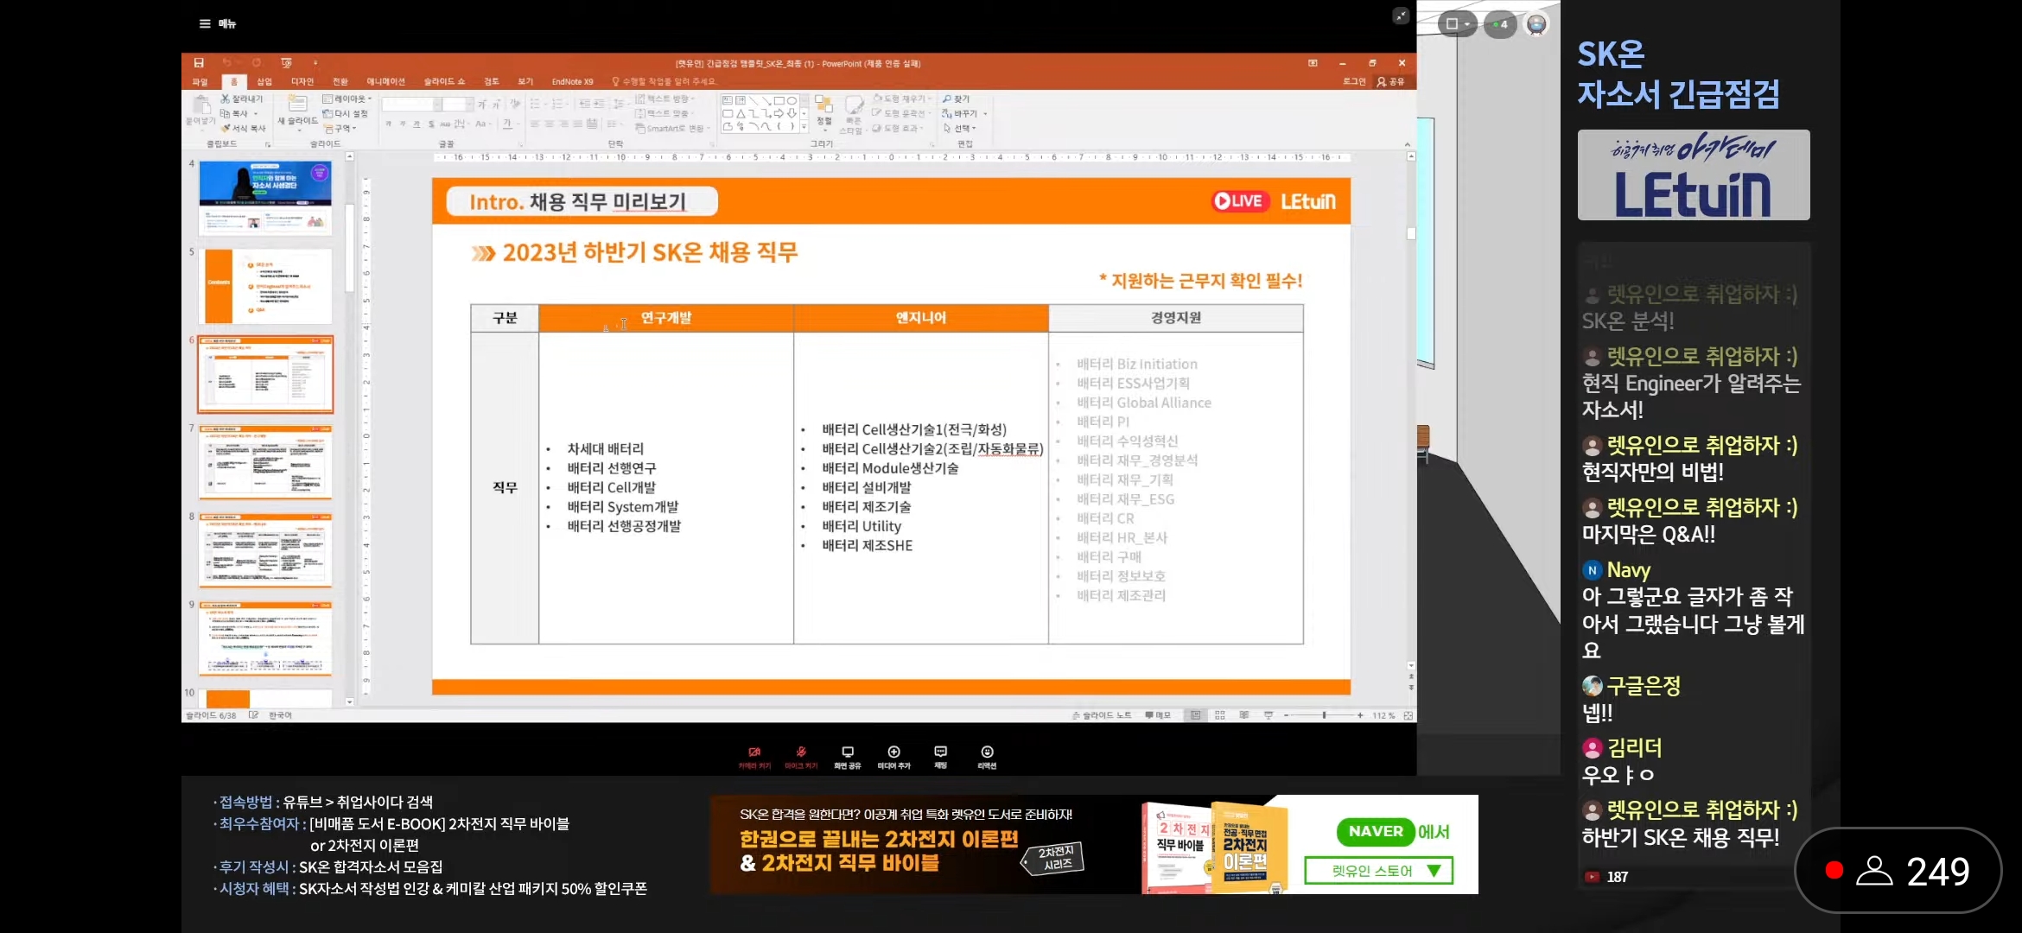Click the zoom out minus button
Image resolution: width=2022 pixels, height=933 pixels.
click(1287, 715)
